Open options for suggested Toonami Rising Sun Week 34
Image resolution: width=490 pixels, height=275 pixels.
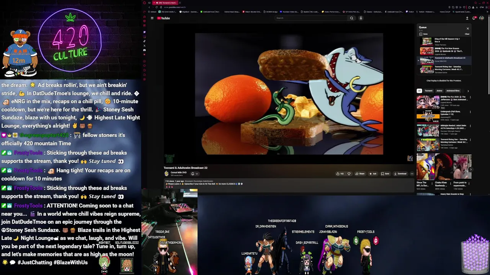(x=470, y=141)
